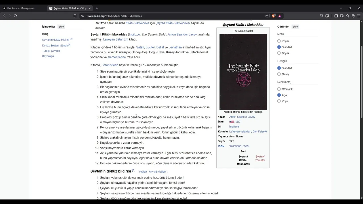Open the Laveyan Satanizm link
This screenshot has width=363, height=204.
(x=115, y=39)
